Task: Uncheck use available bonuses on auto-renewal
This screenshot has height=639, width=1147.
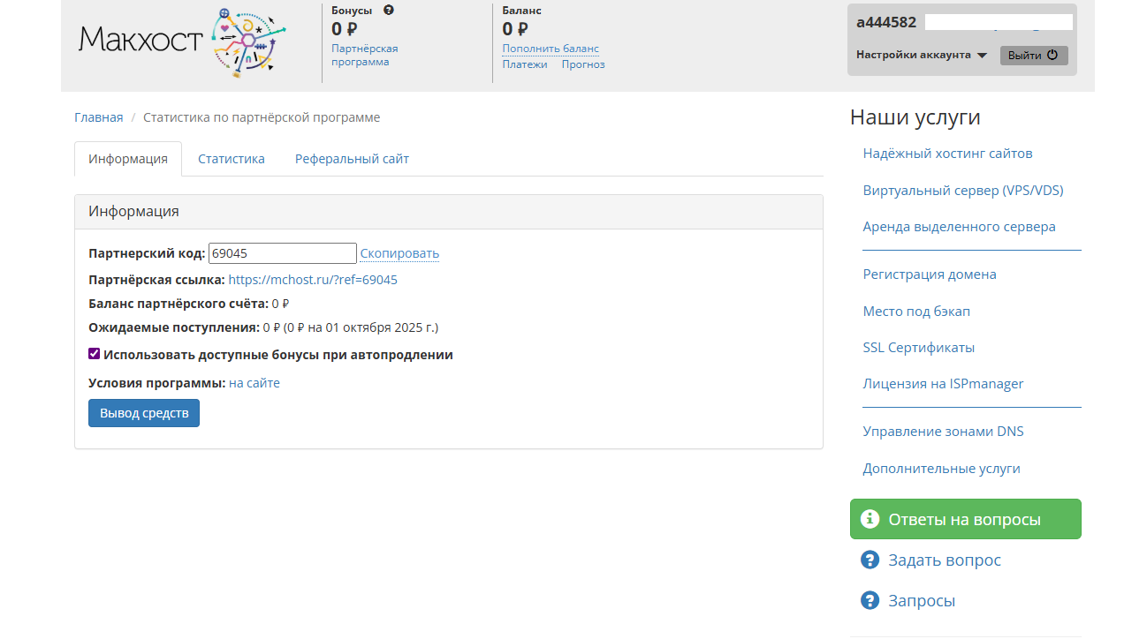Action: (95, 354)
